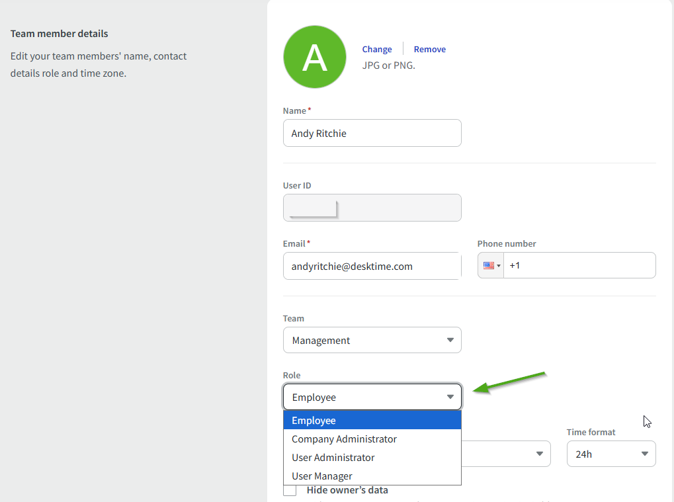Click the Remove photo link
This screenshot has width=674, height=502.
pyautogui.click(x=429, y=49)
